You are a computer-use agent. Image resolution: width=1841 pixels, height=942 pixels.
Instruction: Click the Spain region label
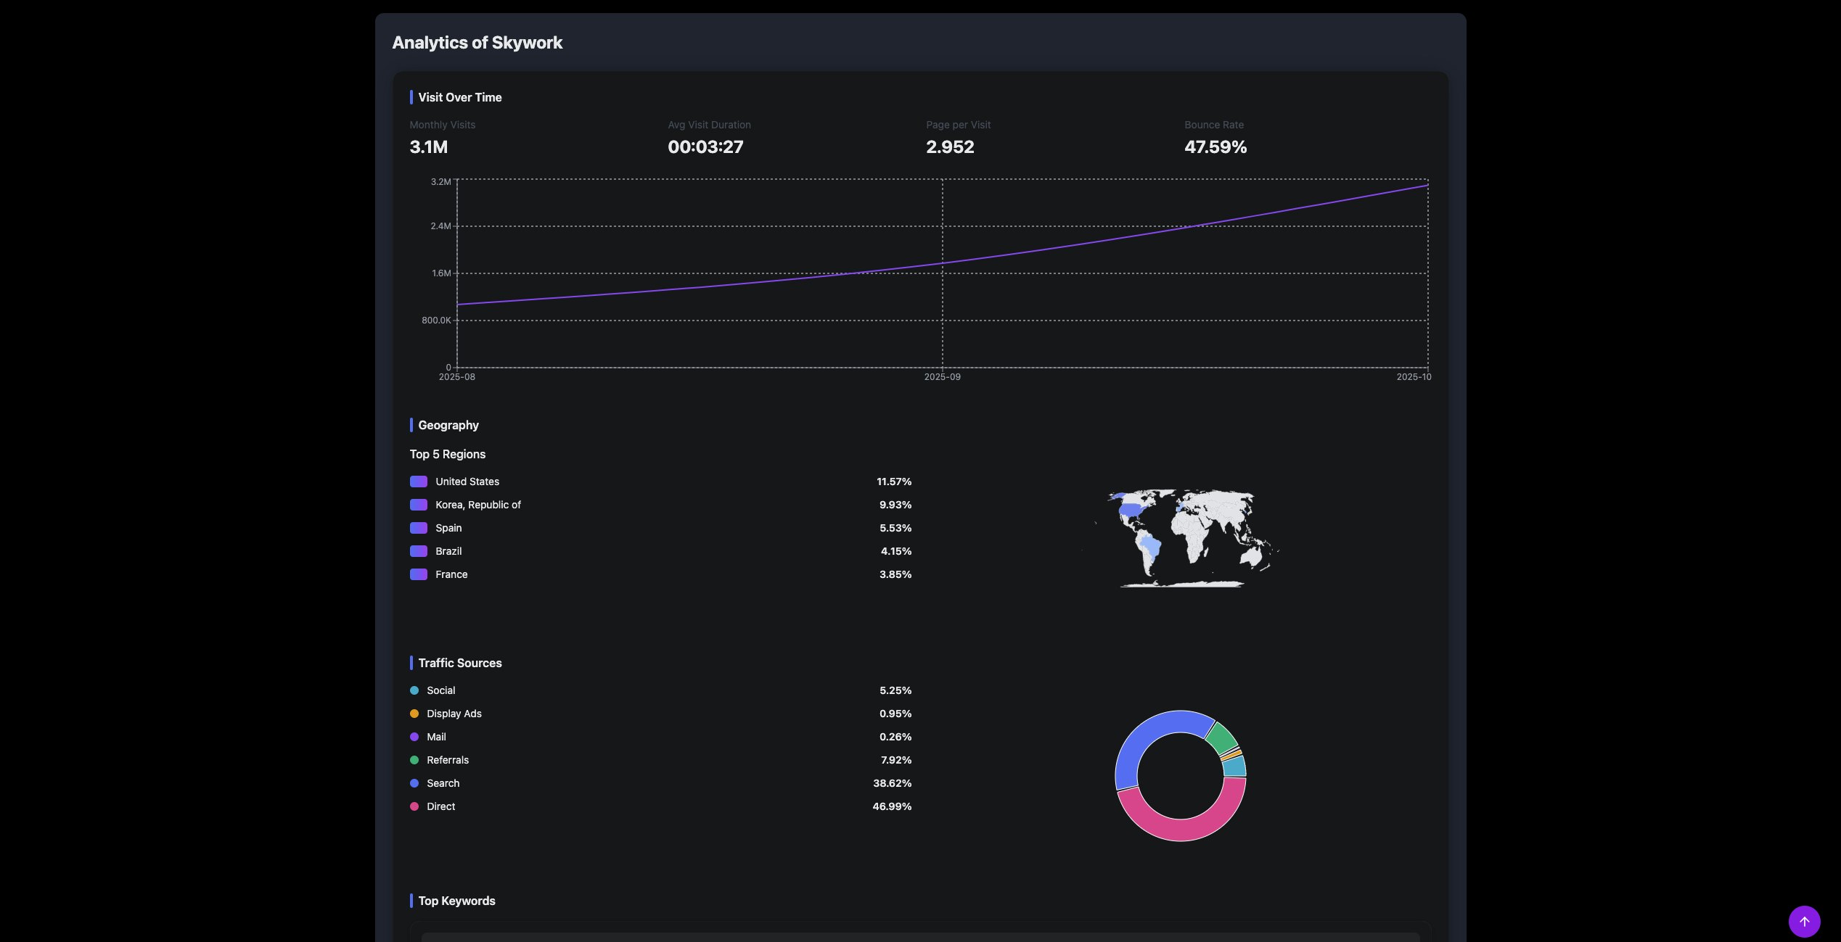(x=448, y=528)
